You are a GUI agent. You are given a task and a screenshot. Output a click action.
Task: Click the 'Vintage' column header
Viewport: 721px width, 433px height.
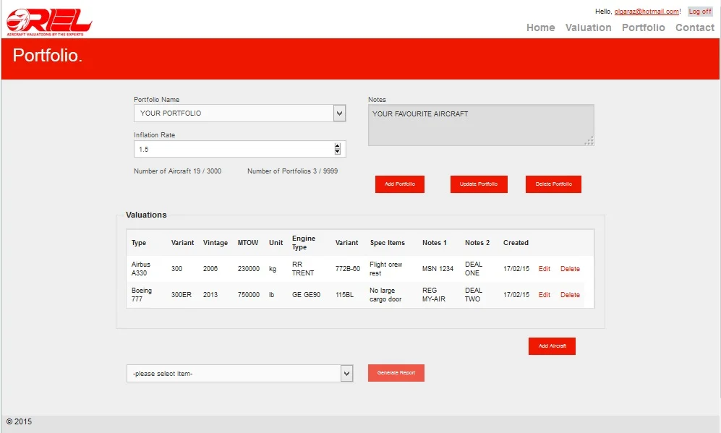coord(216,243)
